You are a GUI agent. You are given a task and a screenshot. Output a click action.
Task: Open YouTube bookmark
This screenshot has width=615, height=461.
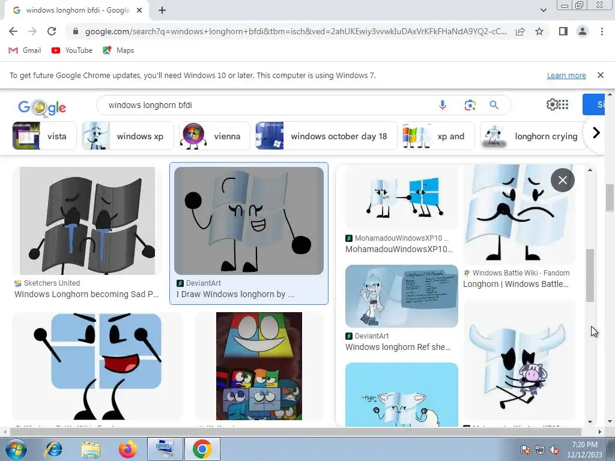(72, 50)
